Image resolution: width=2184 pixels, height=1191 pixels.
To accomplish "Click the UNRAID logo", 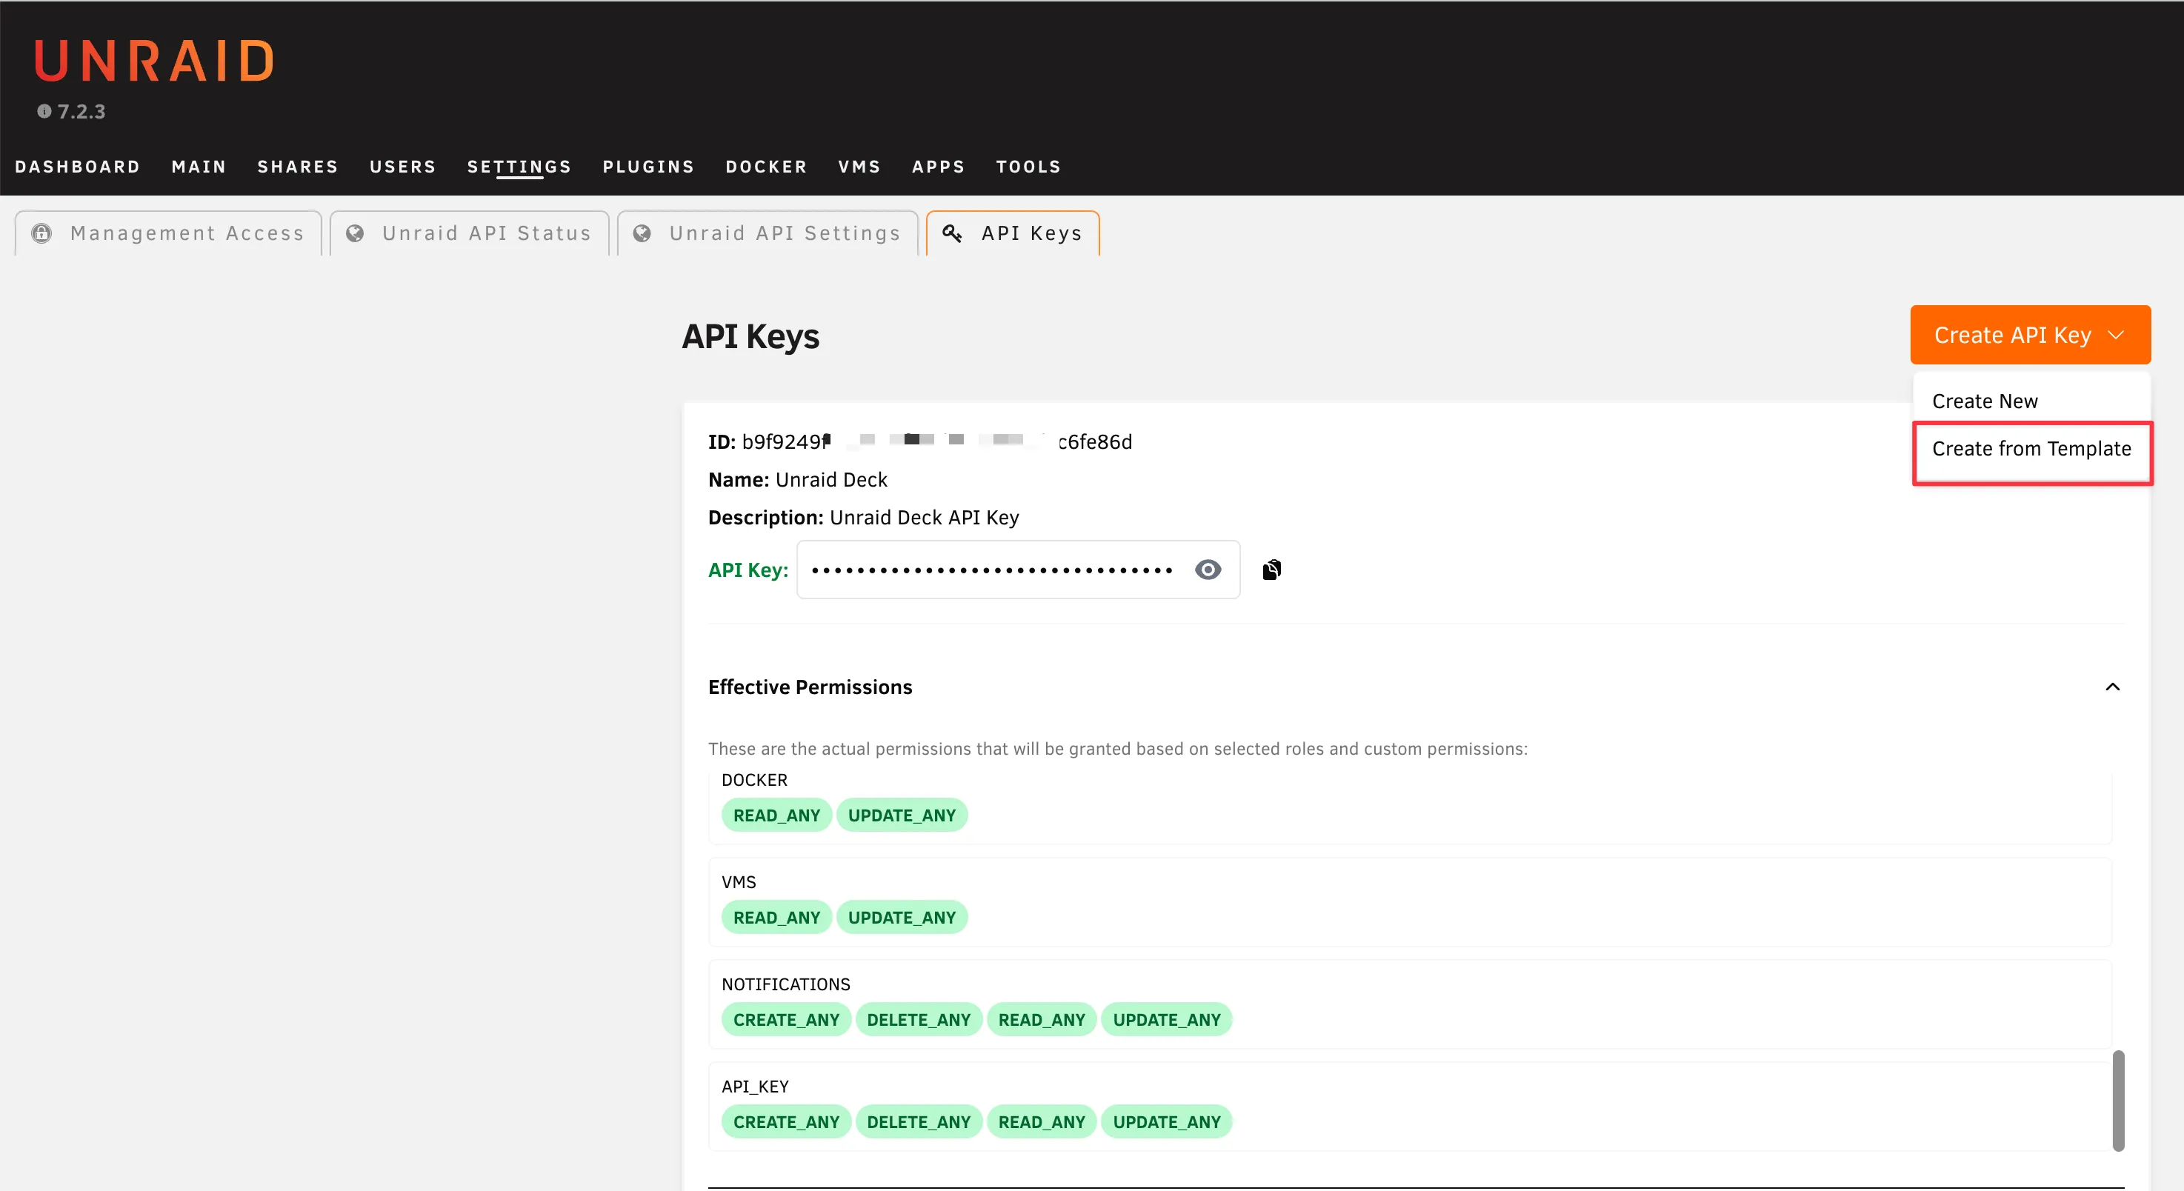I will (155, 61).
